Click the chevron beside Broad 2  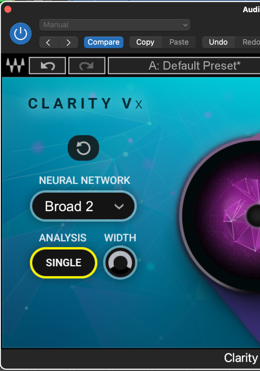119,207
